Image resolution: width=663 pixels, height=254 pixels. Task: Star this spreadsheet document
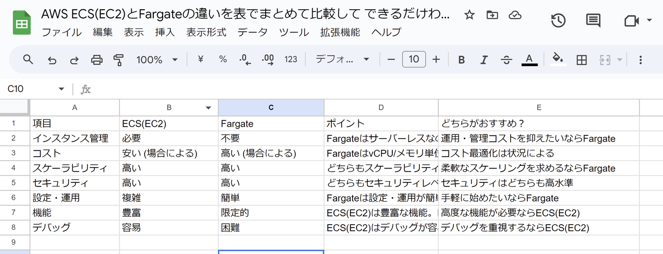pos(469,15)
